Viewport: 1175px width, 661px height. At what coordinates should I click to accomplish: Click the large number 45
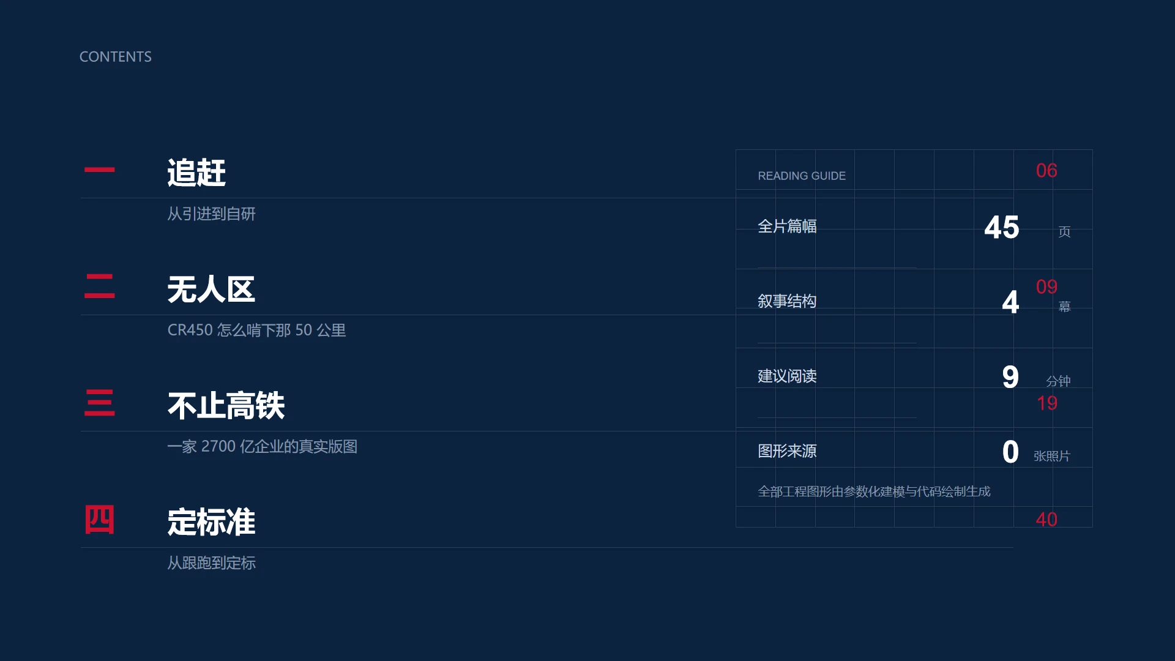click(1002, 227)
